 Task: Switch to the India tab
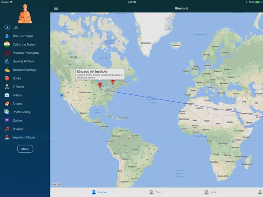pyautogui.click(x=210, y=192)
